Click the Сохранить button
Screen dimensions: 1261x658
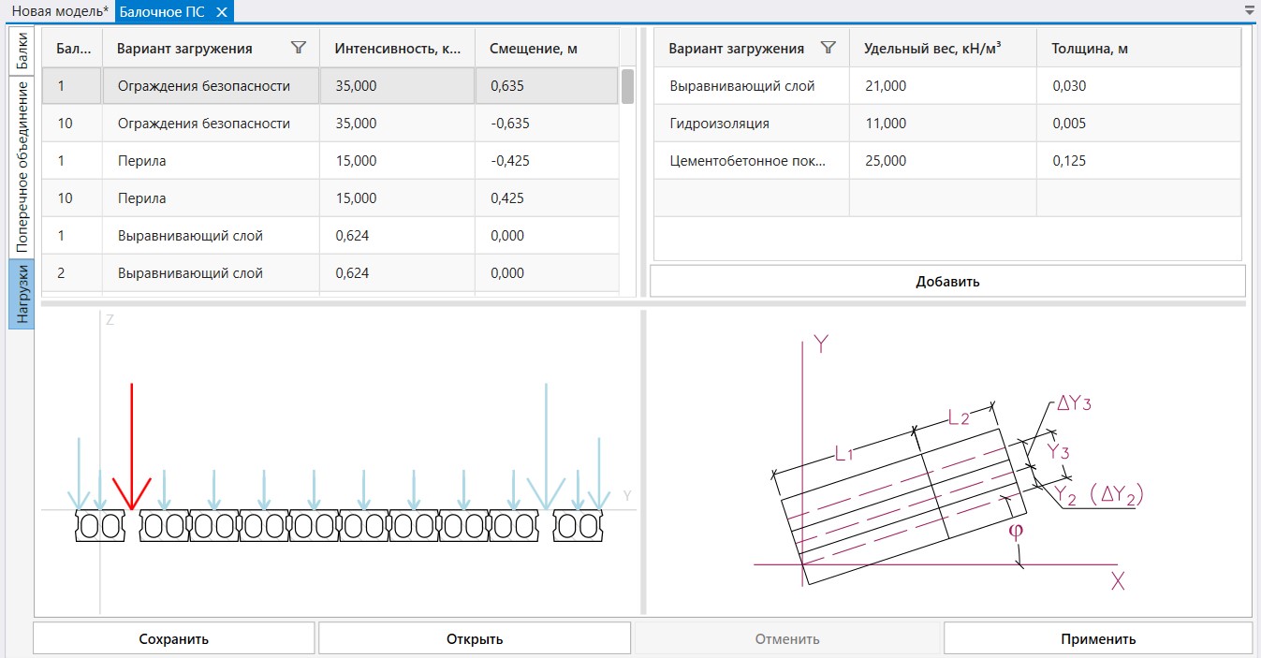pyautogui.click(x=173, y=638)
